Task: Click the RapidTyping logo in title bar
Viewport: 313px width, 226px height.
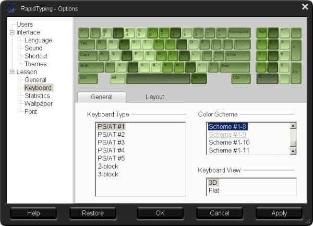Action: click(11, 8)
